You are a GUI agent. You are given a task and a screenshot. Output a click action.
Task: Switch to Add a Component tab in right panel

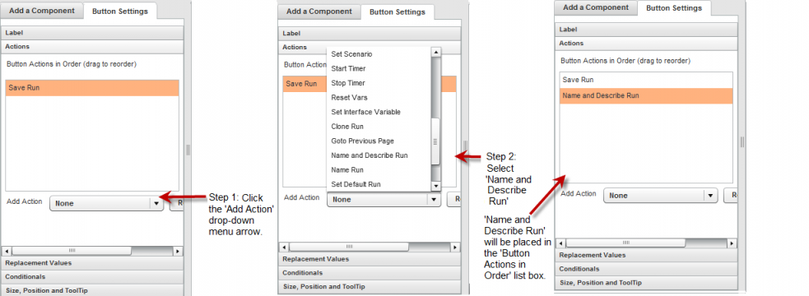click(x=596, y=7)
